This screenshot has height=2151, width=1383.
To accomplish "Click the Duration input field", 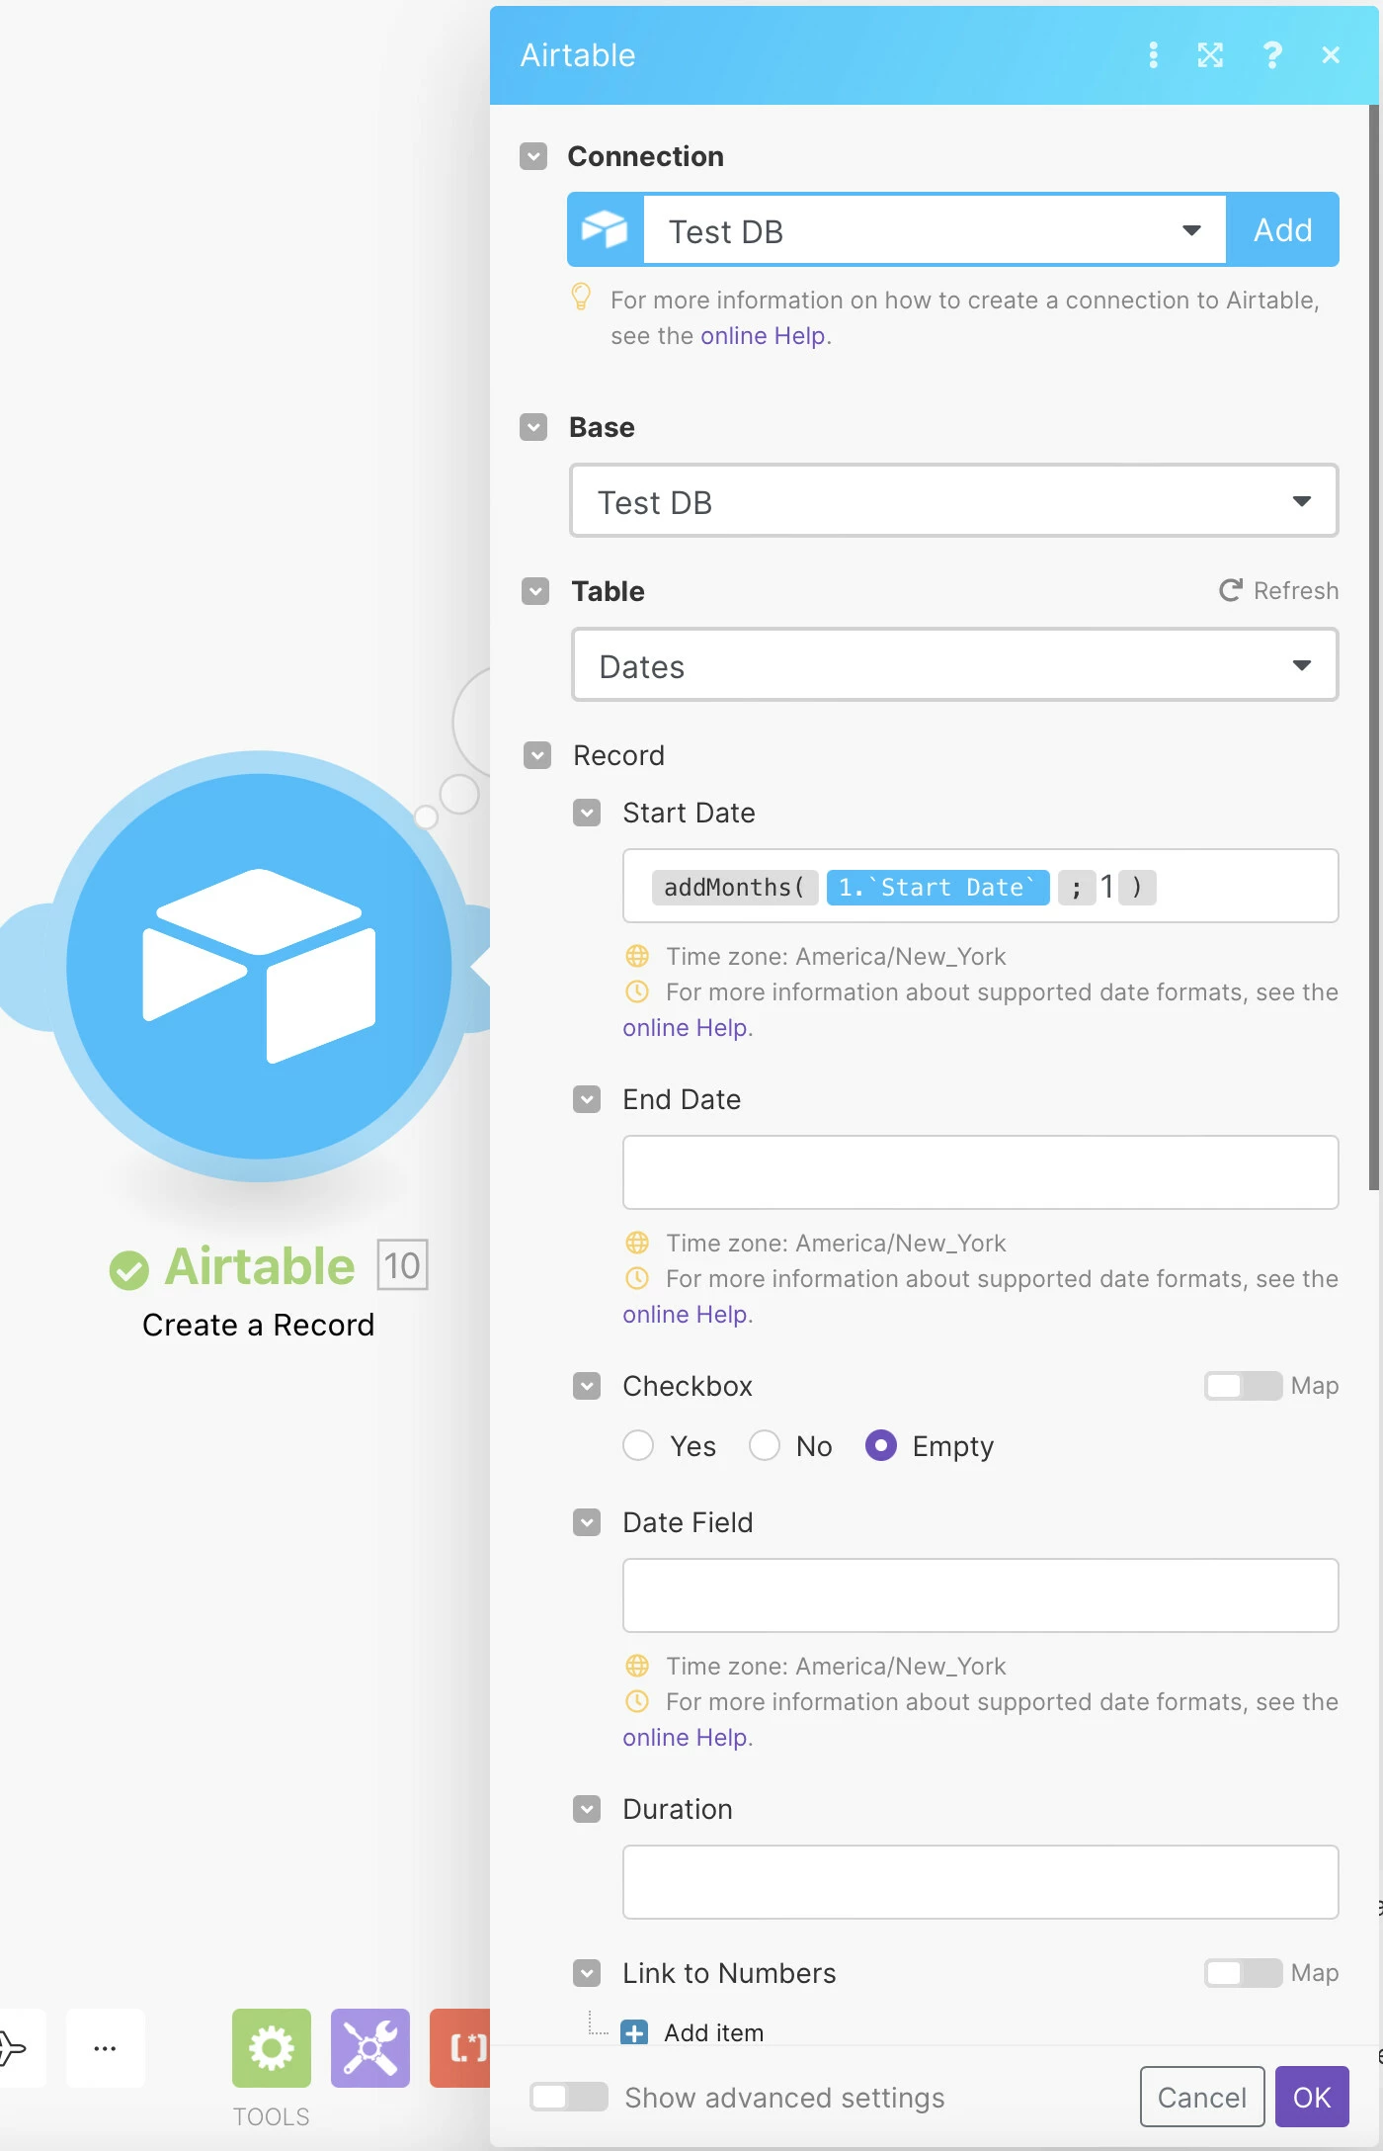I will (980, 1882).
